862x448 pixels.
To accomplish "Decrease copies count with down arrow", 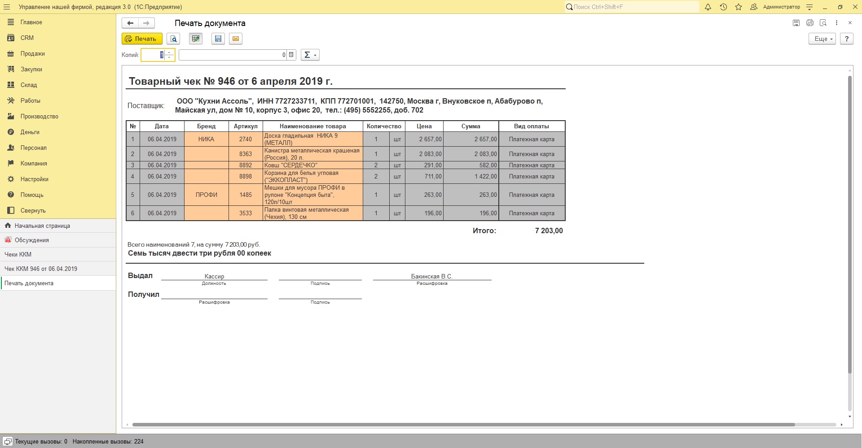I will pyautogui.click(x=169, y=57).
